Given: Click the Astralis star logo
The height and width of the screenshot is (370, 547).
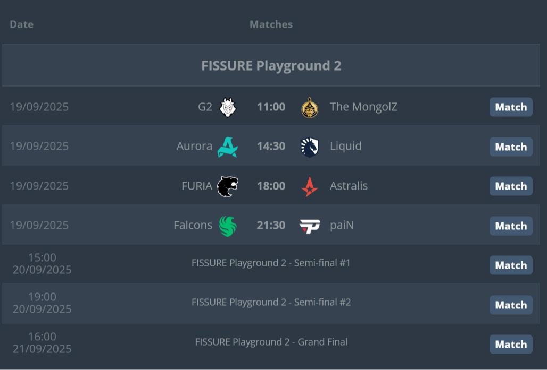Looking at the screenshot, I should point(309,186).
